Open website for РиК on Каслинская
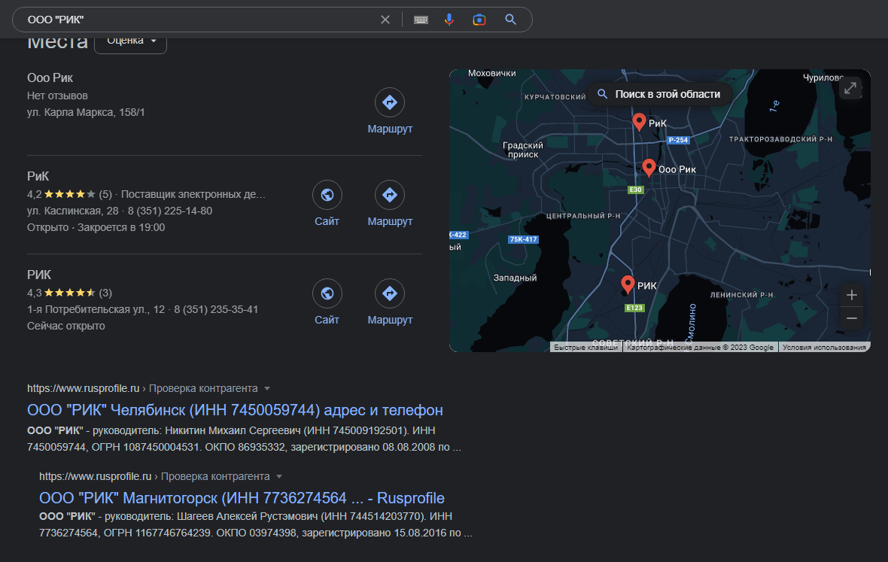Viewport: 888px width, 562px height. click(x=327, y=196)
